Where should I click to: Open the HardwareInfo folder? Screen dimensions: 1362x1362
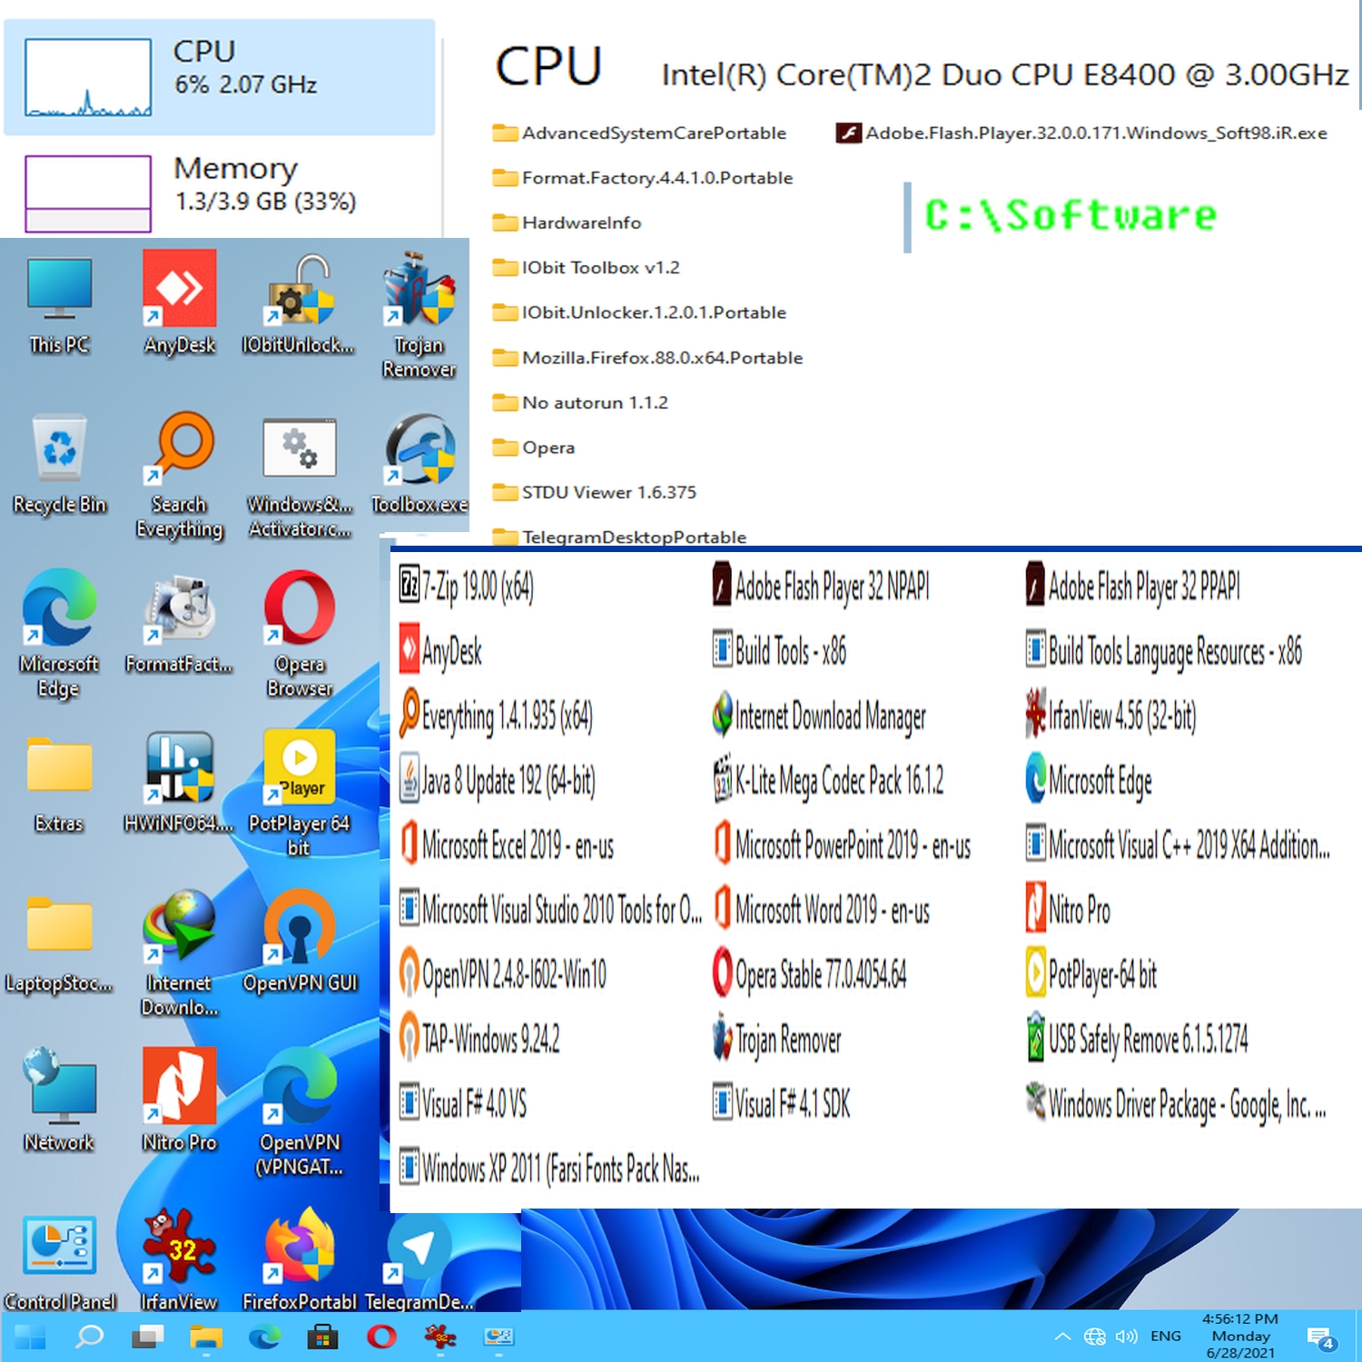[567, 223]
